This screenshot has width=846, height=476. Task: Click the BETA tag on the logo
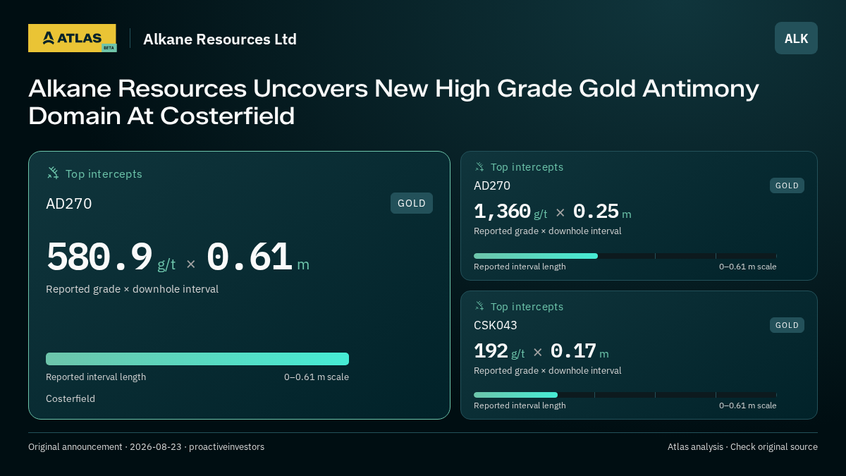point(109,48)
